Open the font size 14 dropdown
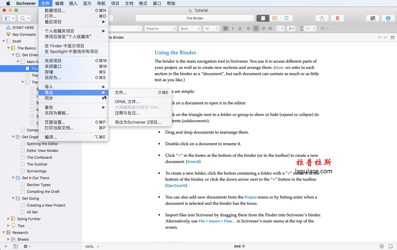Screen dimensions: 397x250 211,29
